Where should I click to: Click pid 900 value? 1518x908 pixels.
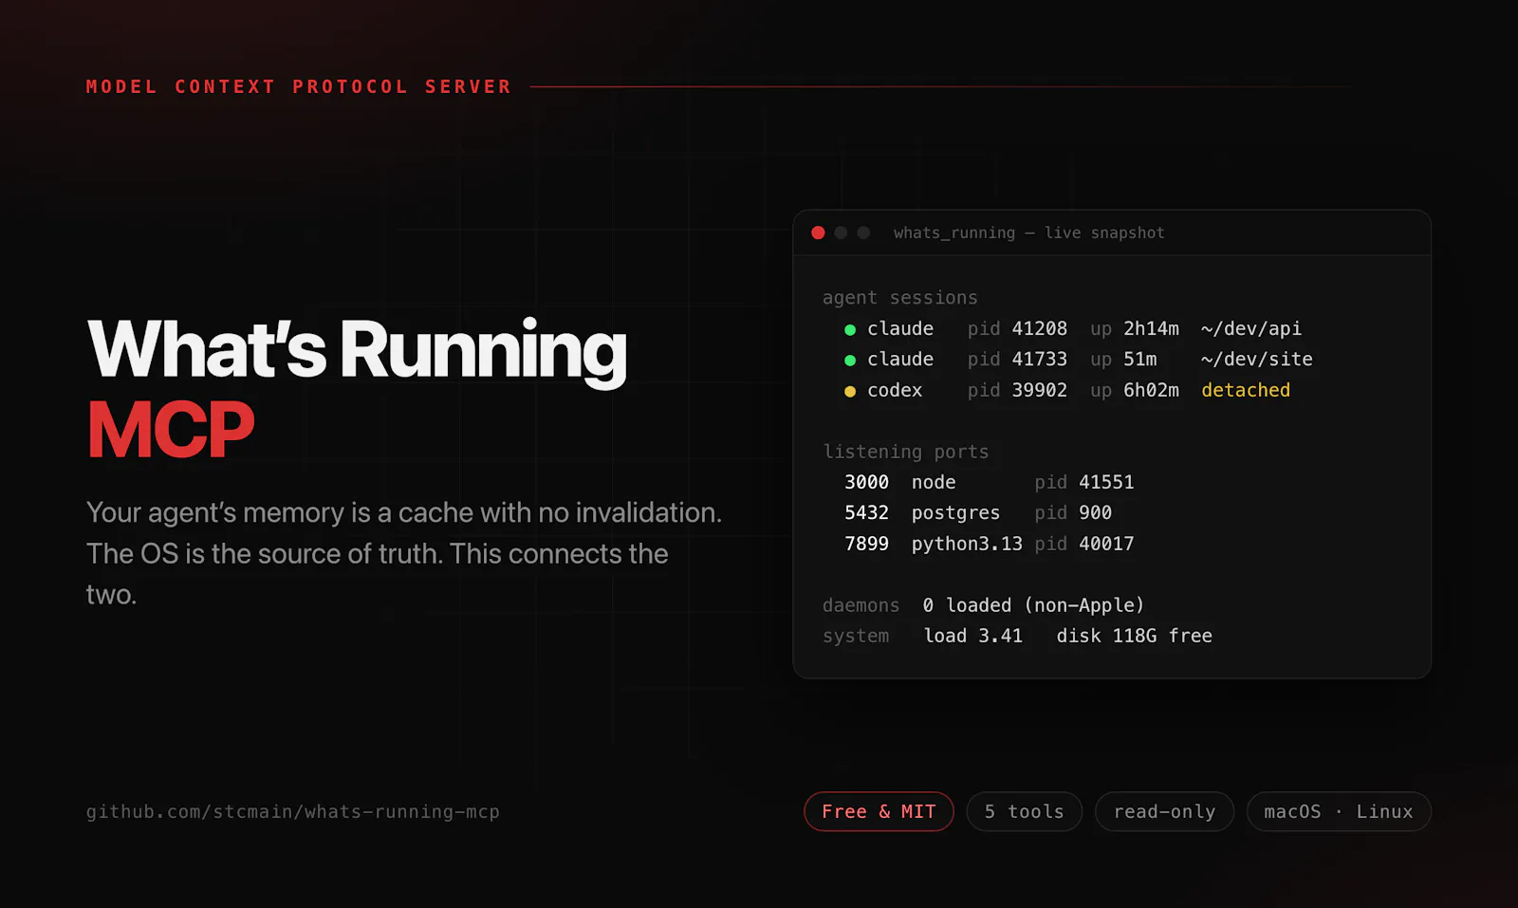1095,512
